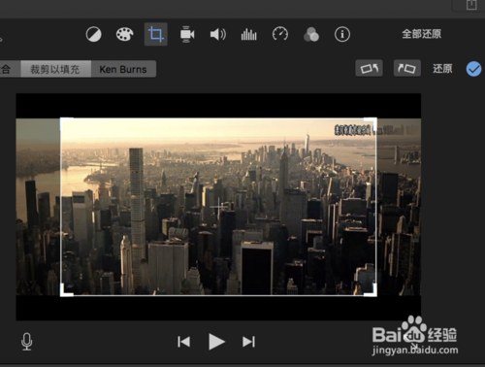Image resolution: width=485 pixels, height=367 pixels.
Task: Open the volume speaker icon
Action: coord(218,34)
